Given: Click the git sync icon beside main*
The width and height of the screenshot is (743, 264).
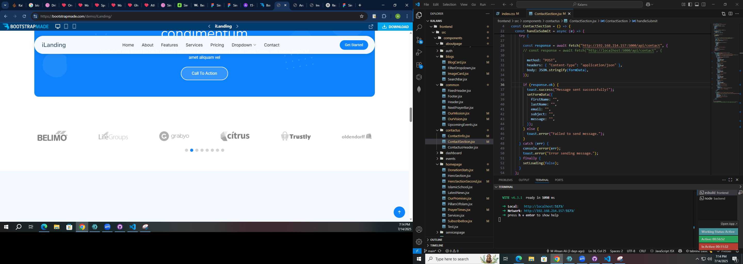Looking at the screenshot, I should point(440,251).
